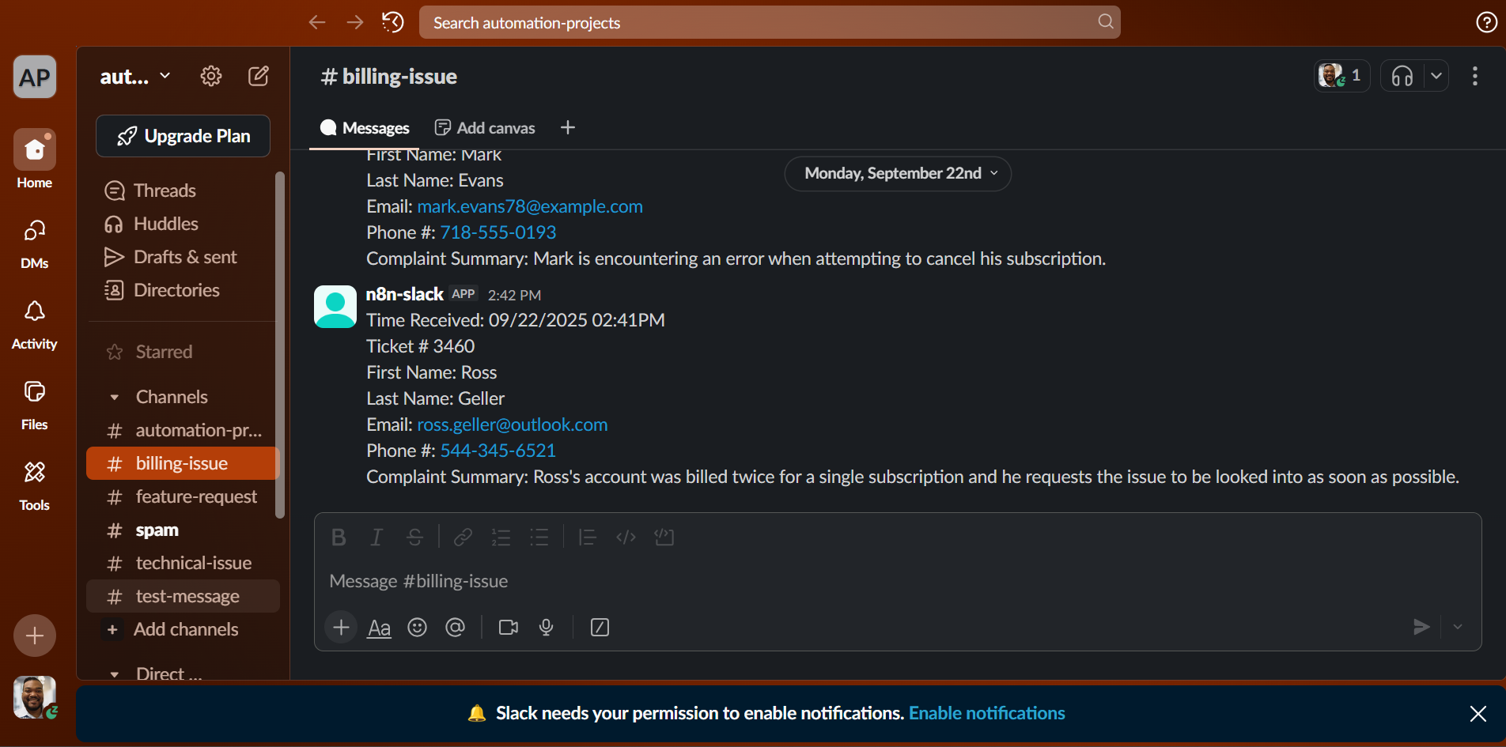This screenshot has height=747, width=1506.
Task: Toggle ordered list formatting
Action: point(501,538)
